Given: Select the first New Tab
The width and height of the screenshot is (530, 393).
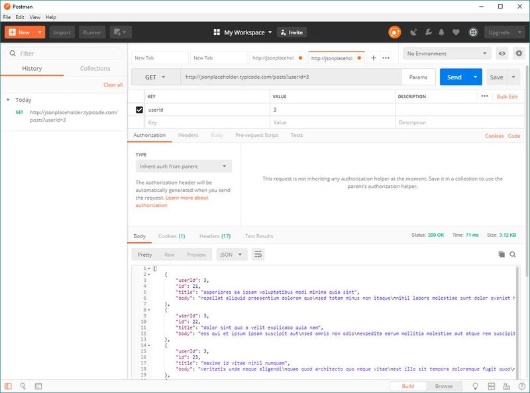Looking at the screenshot, I should coord(160,58).
